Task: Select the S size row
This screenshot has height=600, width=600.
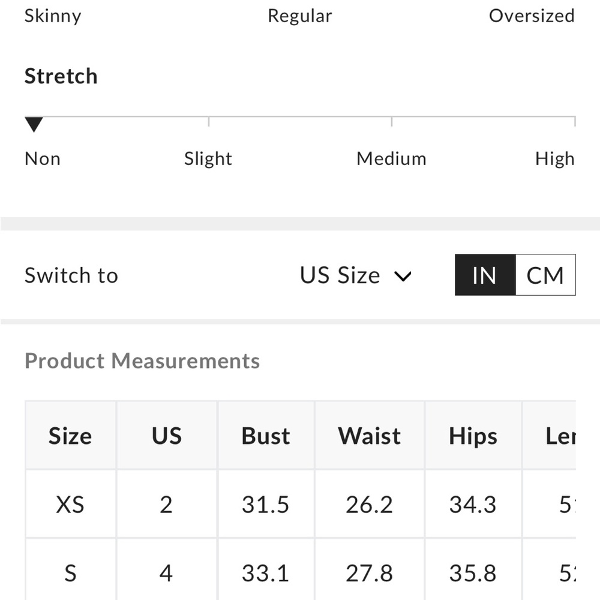Action: (70, 573)
